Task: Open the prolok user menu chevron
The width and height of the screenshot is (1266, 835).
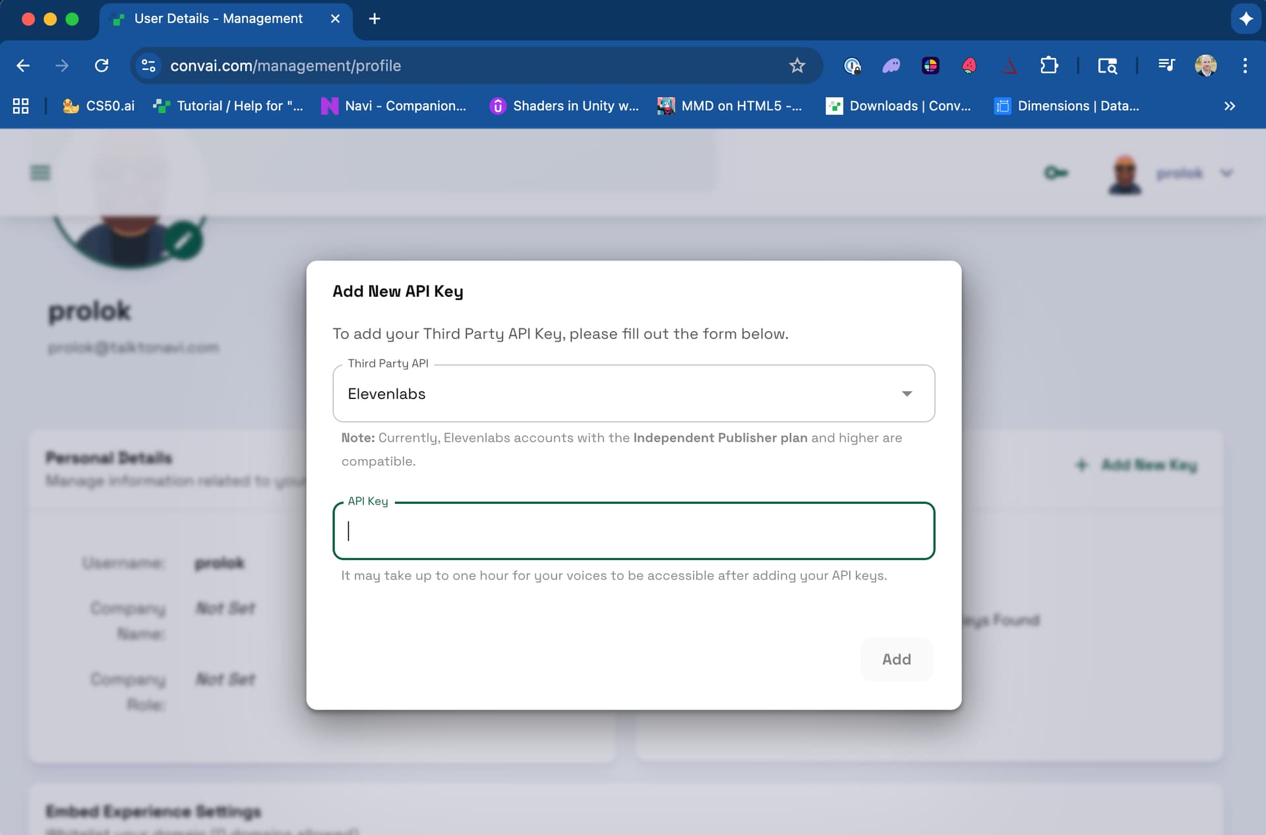Action: pyautogui.click(x=1226, y=173)
